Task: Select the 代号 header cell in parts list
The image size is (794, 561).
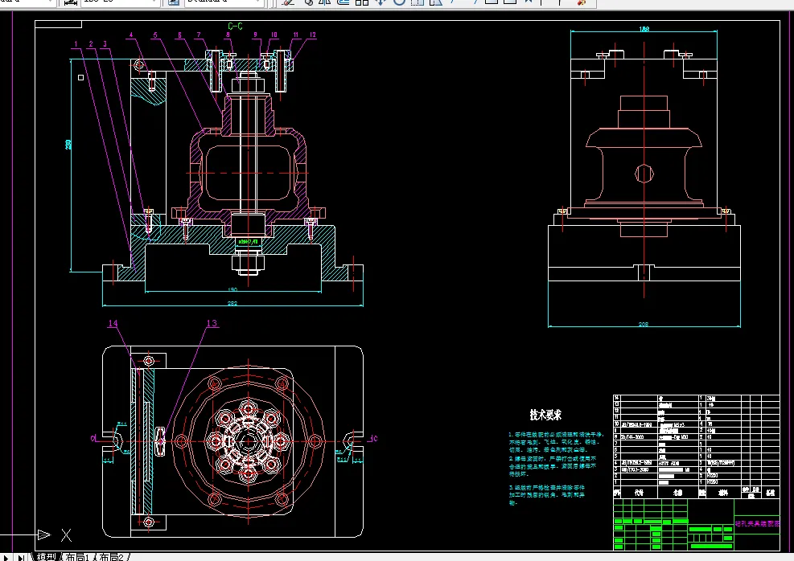Action: (x=639, y=493)
